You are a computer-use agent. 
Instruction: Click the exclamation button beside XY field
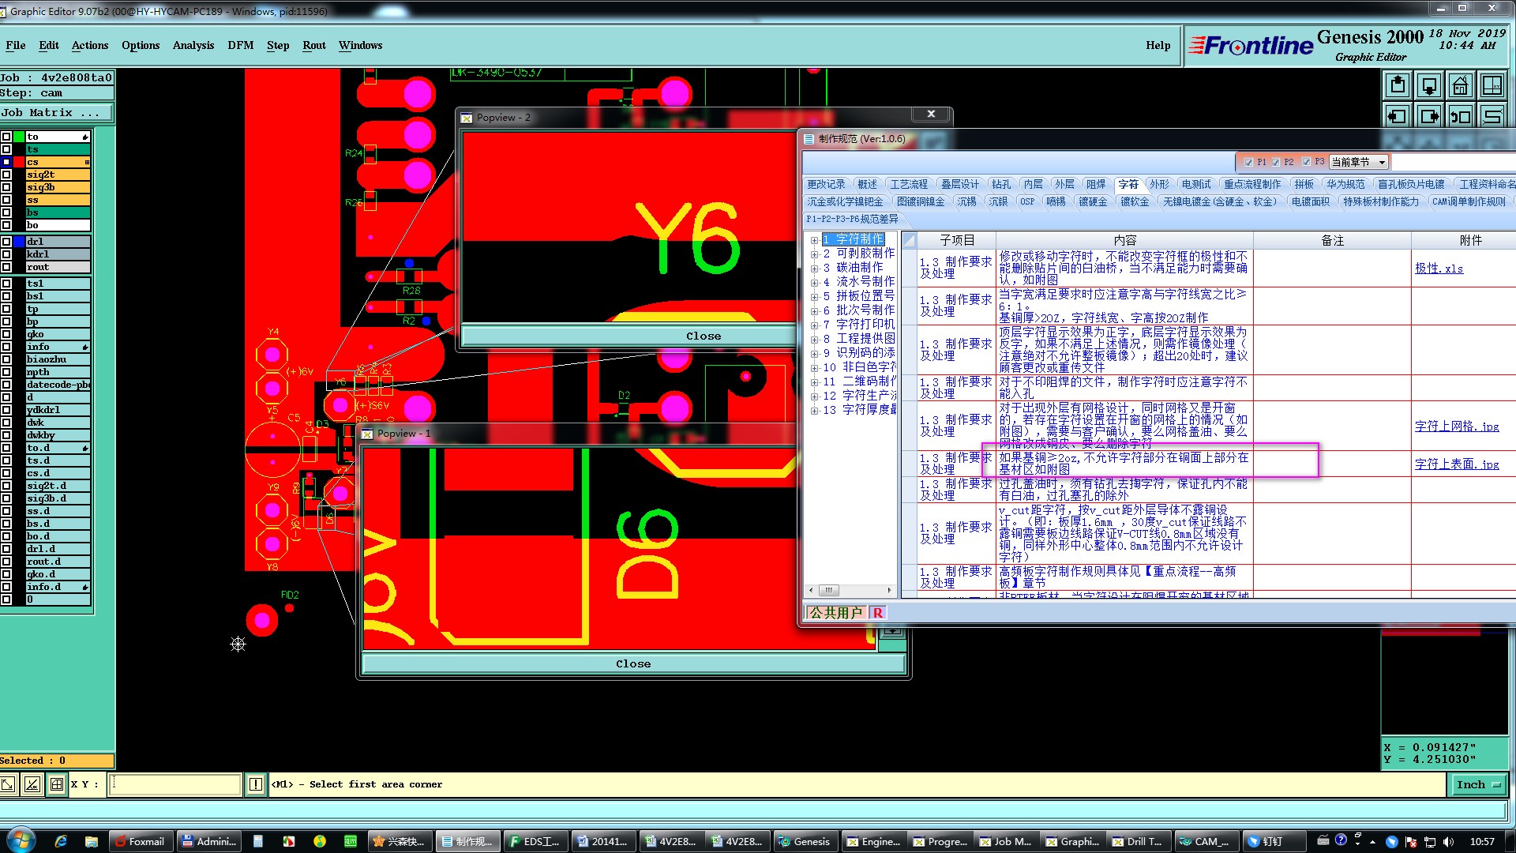pyautogui.click(x=255, y=784)
